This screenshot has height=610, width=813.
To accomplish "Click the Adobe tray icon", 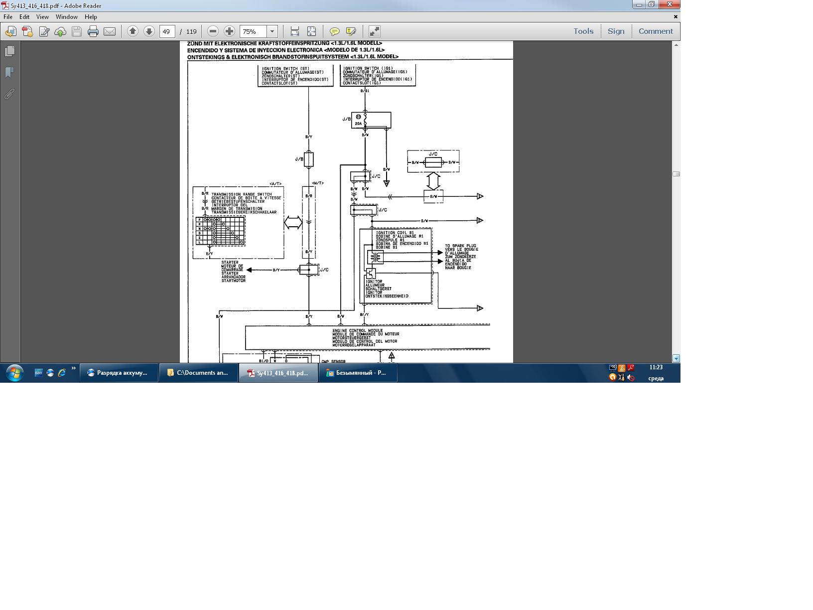I will pos(631,368).
